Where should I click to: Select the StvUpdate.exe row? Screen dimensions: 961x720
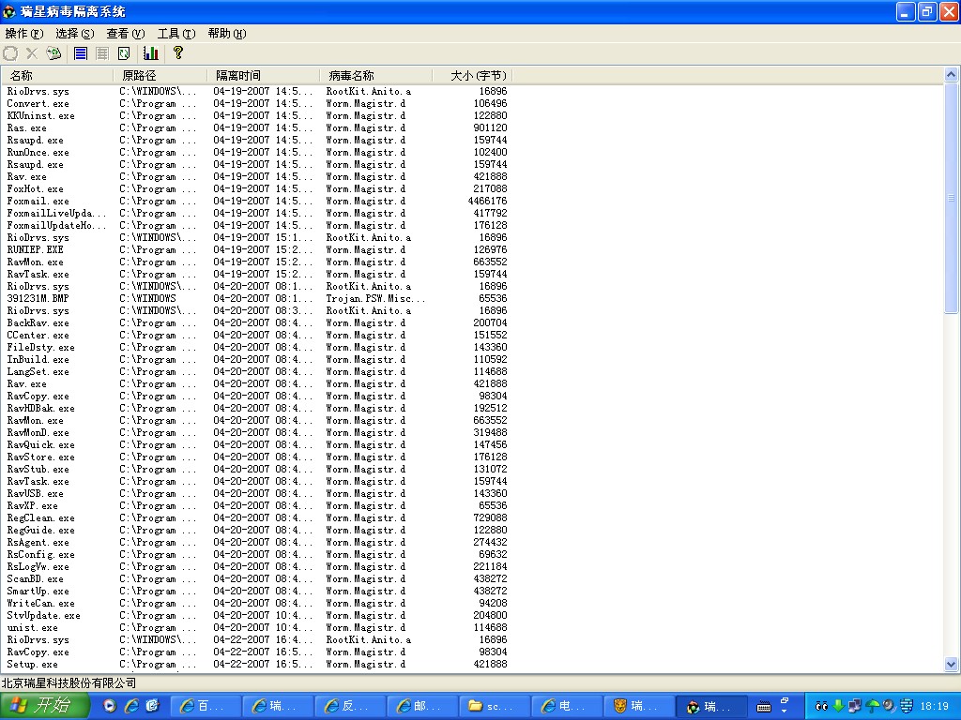[x=257, y=615]
